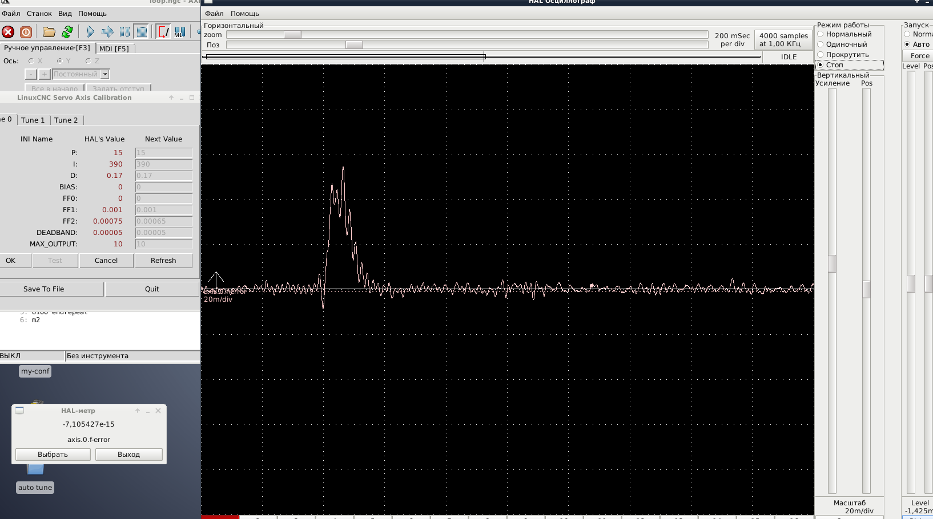The width and height of the screenshot is (933, 519).
Task: Open Файл menu in AXIS window
Action: pyautogui.click(x=11, y=14)
